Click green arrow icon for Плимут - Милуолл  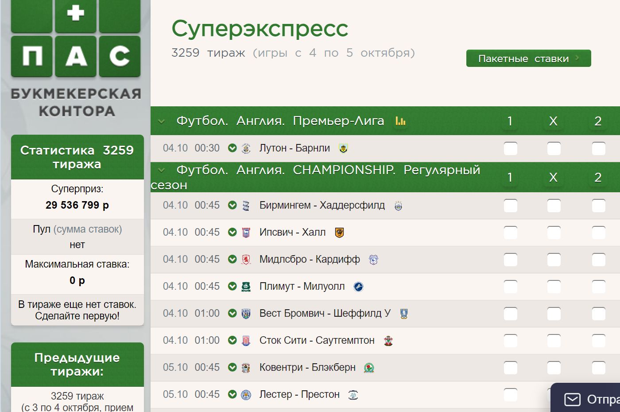coord(232,286)
